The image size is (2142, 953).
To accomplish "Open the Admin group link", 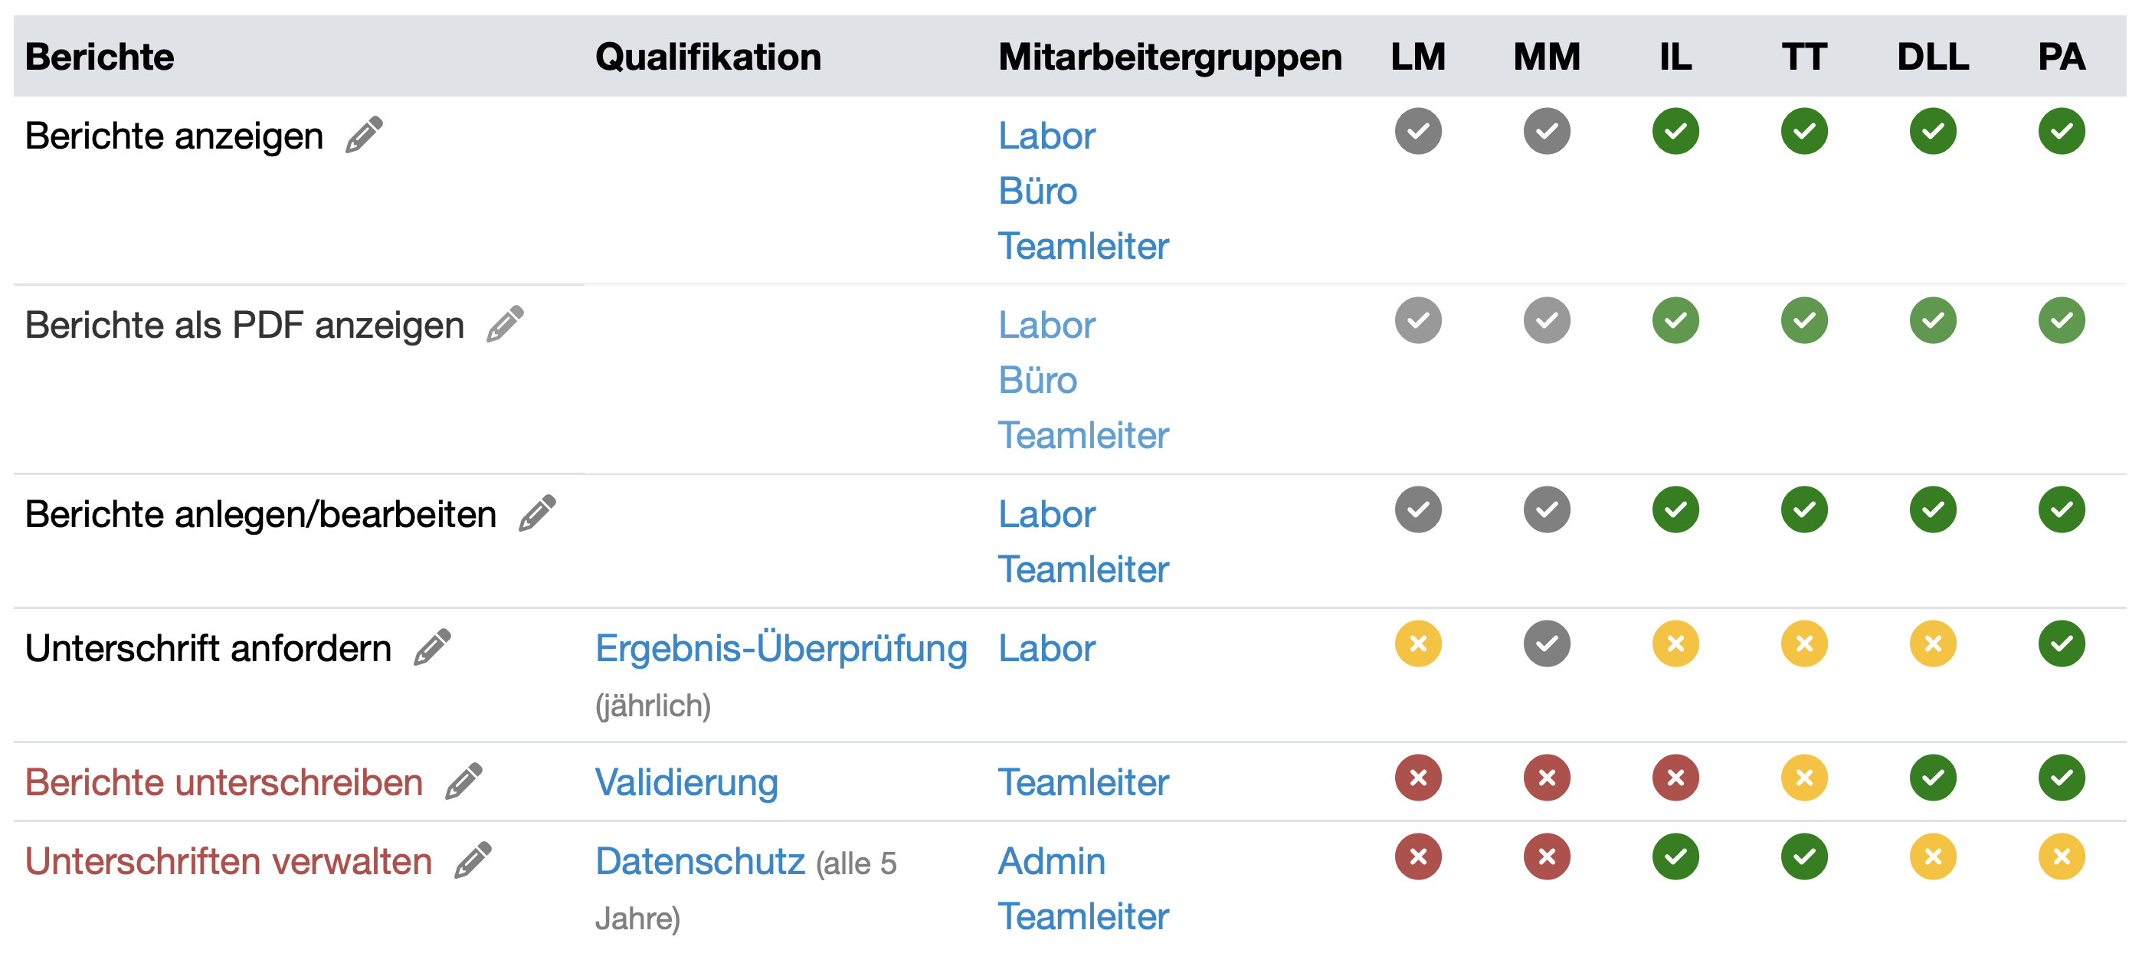I will pos(1052,862).
